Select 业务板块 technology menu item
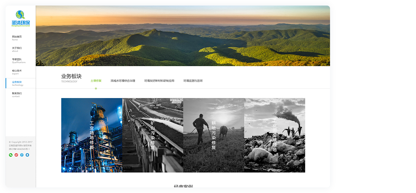 (x=17, y=83)
